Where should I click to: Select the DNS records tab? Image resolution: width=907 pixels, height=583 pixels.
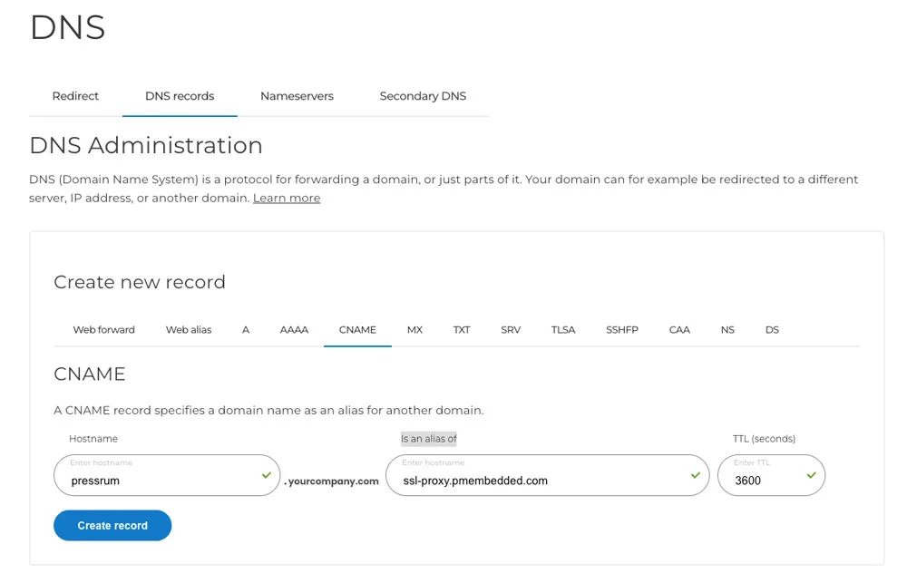click(x=180, y=96)
